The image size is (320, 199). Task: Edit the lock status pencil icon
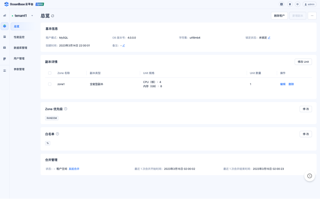[269, 38]
